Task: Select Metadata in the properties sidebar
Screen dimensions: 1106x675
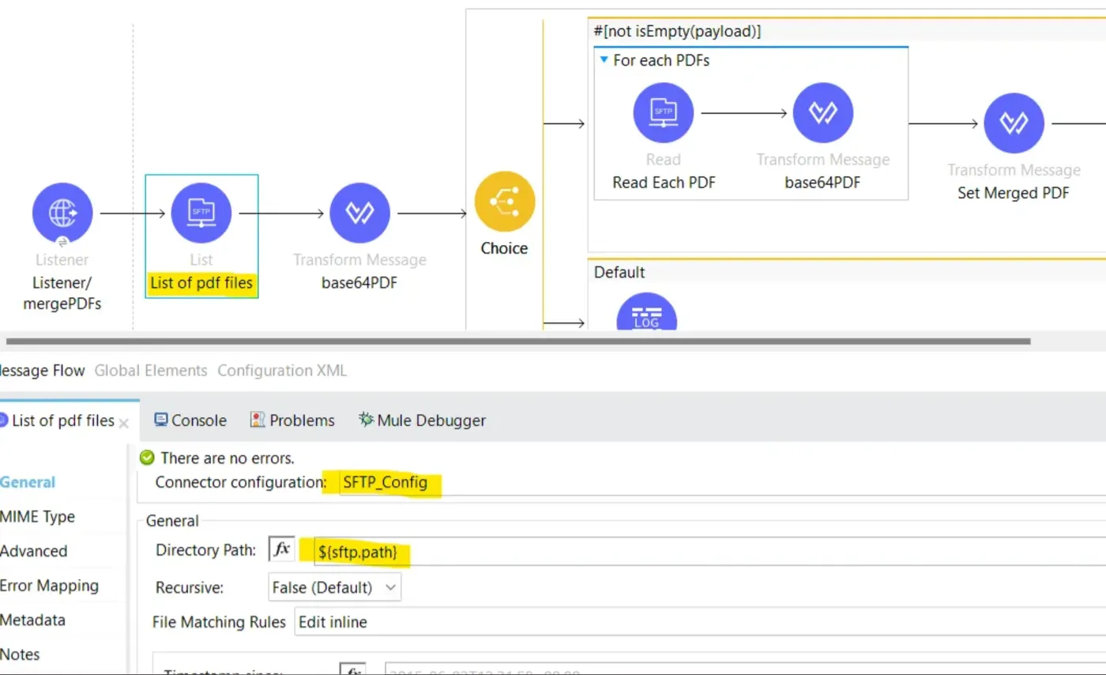Action: coord(32,620)
